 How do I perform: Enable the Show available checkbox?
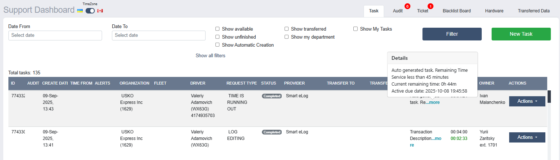217,29
